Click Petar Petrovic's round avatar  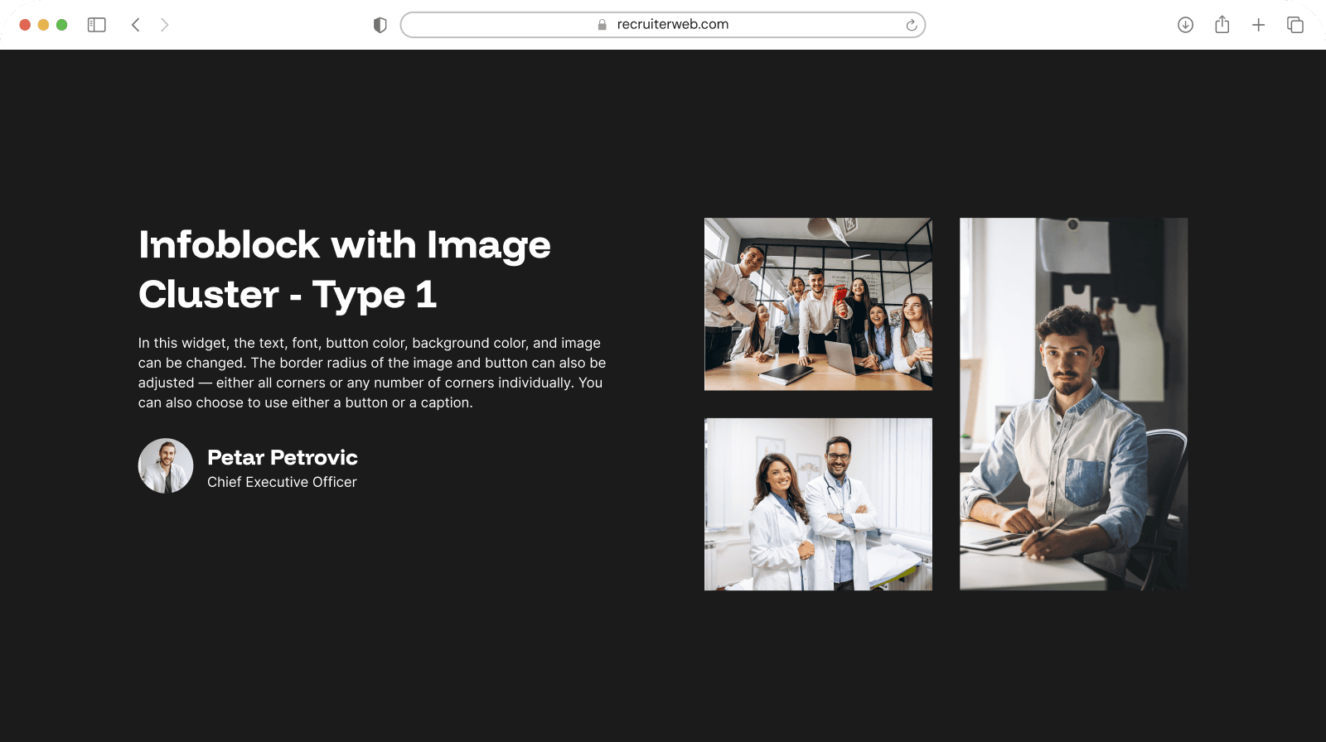tap(166, 465)
